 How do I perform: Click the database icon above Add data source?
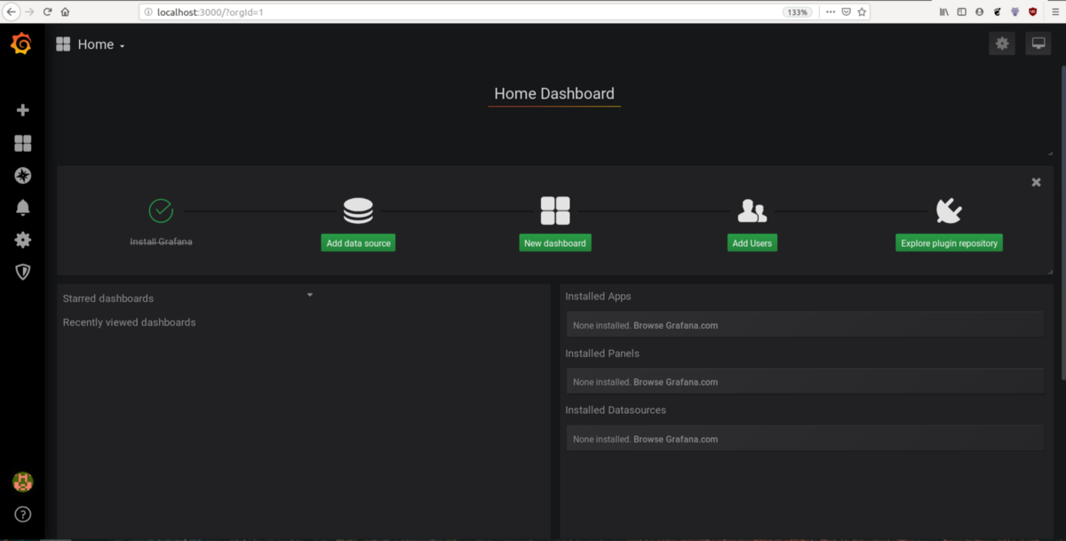tap(358, 211)
